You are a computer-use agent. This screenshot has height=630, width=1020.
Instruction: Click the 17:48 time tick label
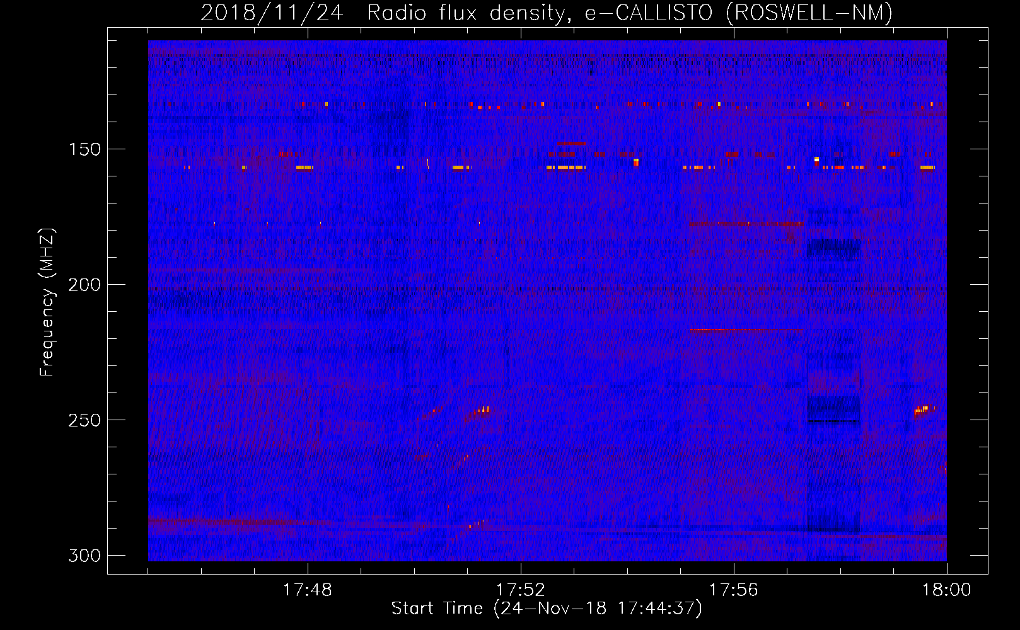coord(308,590)
